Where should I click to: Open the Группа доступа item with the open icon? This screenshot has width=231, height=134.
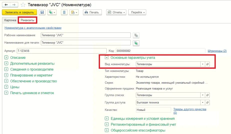coord(207,102)
